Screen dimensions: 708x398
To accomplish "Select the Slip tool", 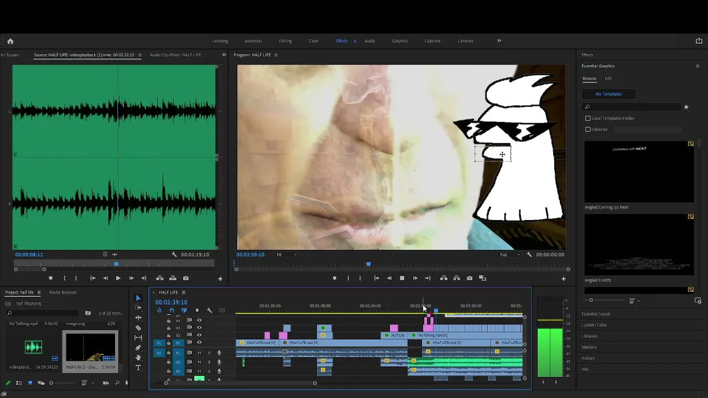I will [138, 338].
